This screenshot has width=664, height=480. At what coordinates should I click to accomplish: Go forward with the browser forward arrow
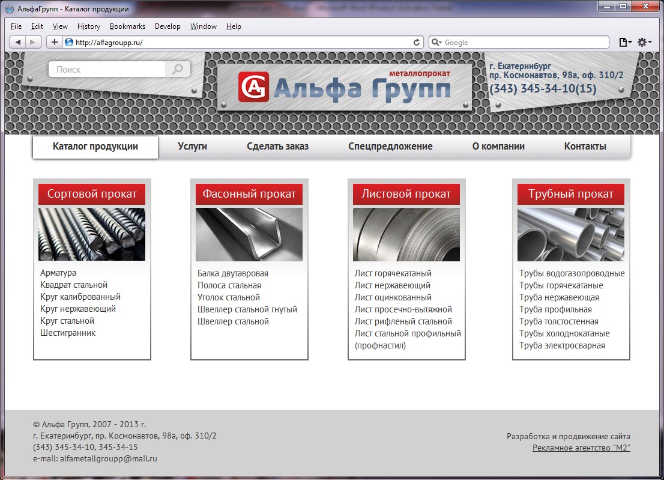32,42
